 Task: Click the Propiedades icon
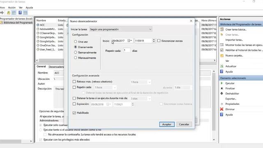click(x=222, y=104)
